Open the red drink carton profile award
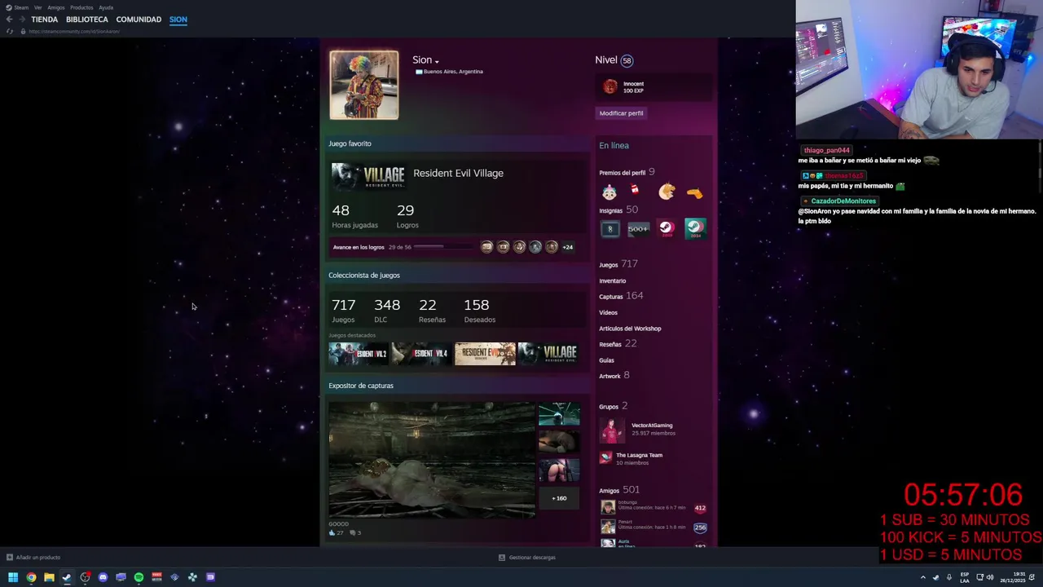Viewport: 1043px width, 587px height. [635, 191]
